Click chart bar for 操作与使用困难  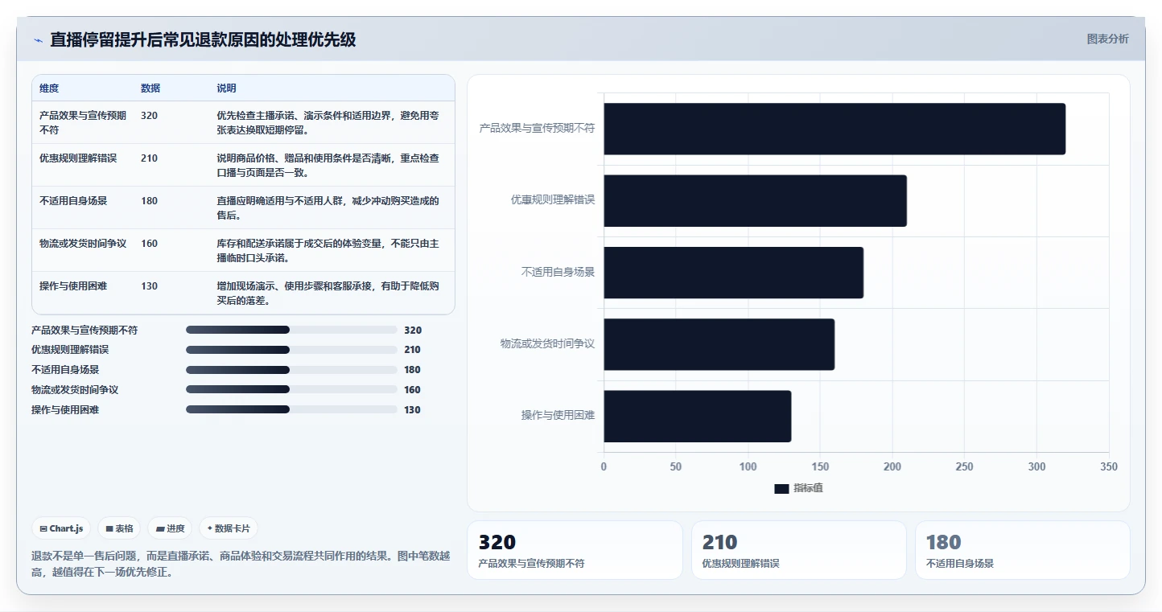tap(697, 416)
